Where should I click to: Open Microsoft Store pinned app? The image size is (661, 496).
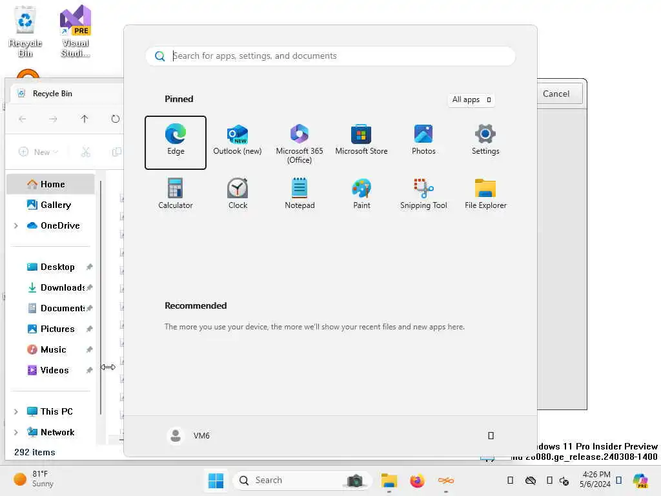[x=361, y=140]
